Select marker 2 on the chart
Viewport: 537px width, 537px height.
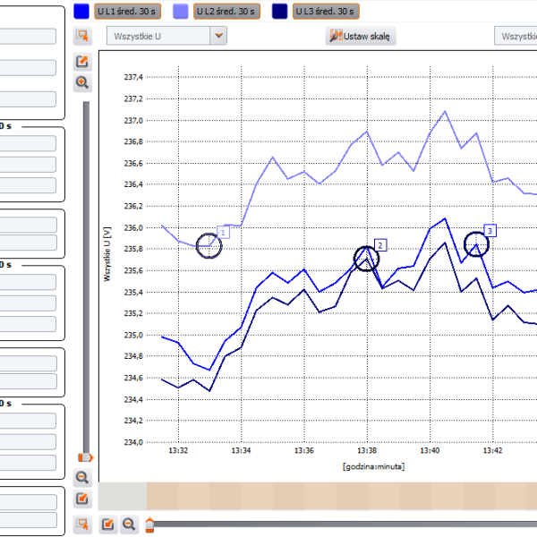(380, 244)
